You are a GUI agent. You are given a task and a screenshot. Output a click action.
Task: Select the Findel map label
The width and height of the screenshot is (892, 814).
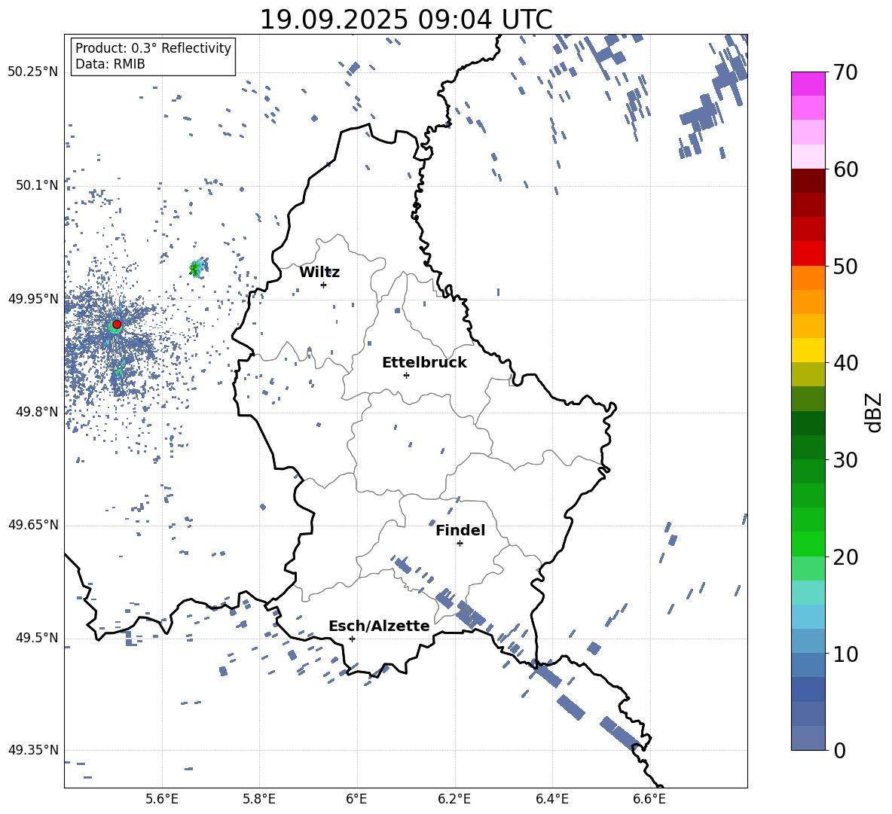click(460, 530)
